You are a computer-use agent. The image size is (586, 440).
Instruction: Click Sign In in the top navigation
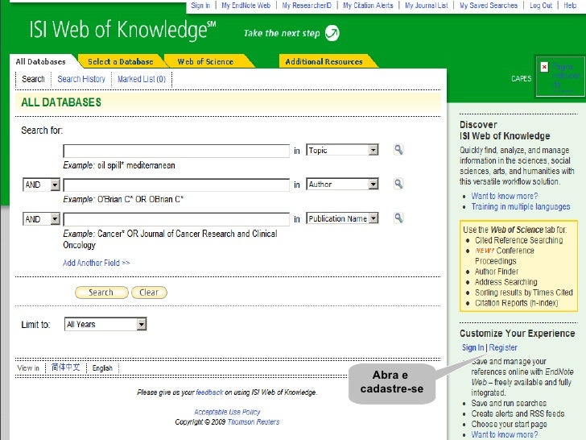(x=200, y=5)
